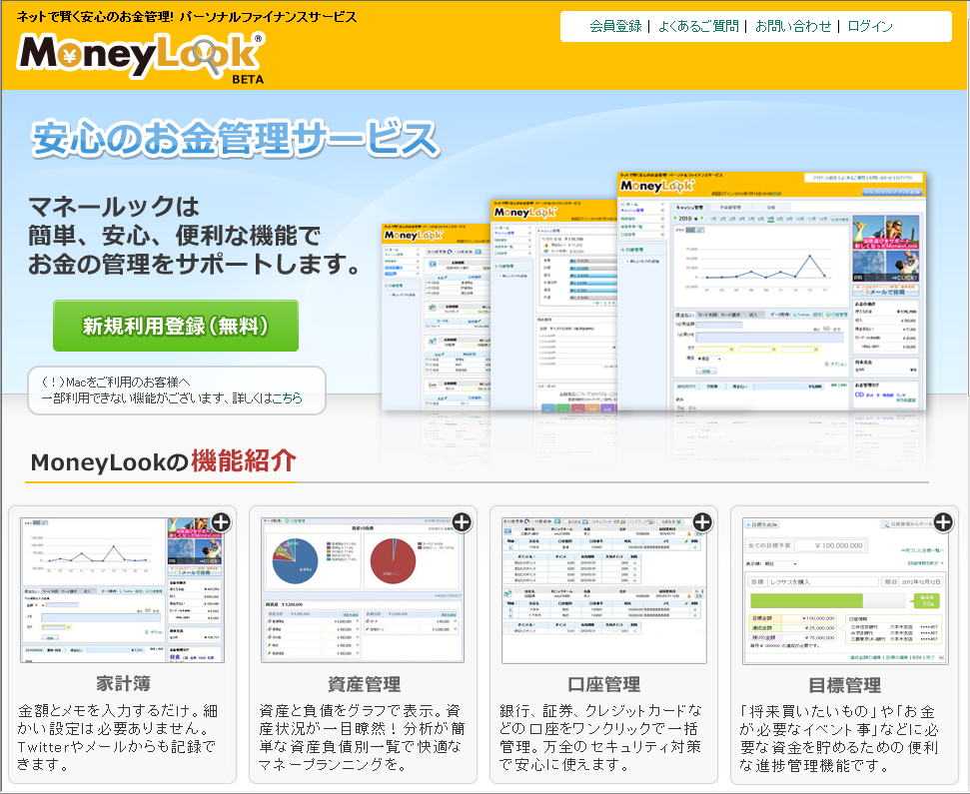The height and width of the screenshot is (794, 970).
Task: Click the 新規利用登録(無料) button
Action: click(x=176, y=326)
